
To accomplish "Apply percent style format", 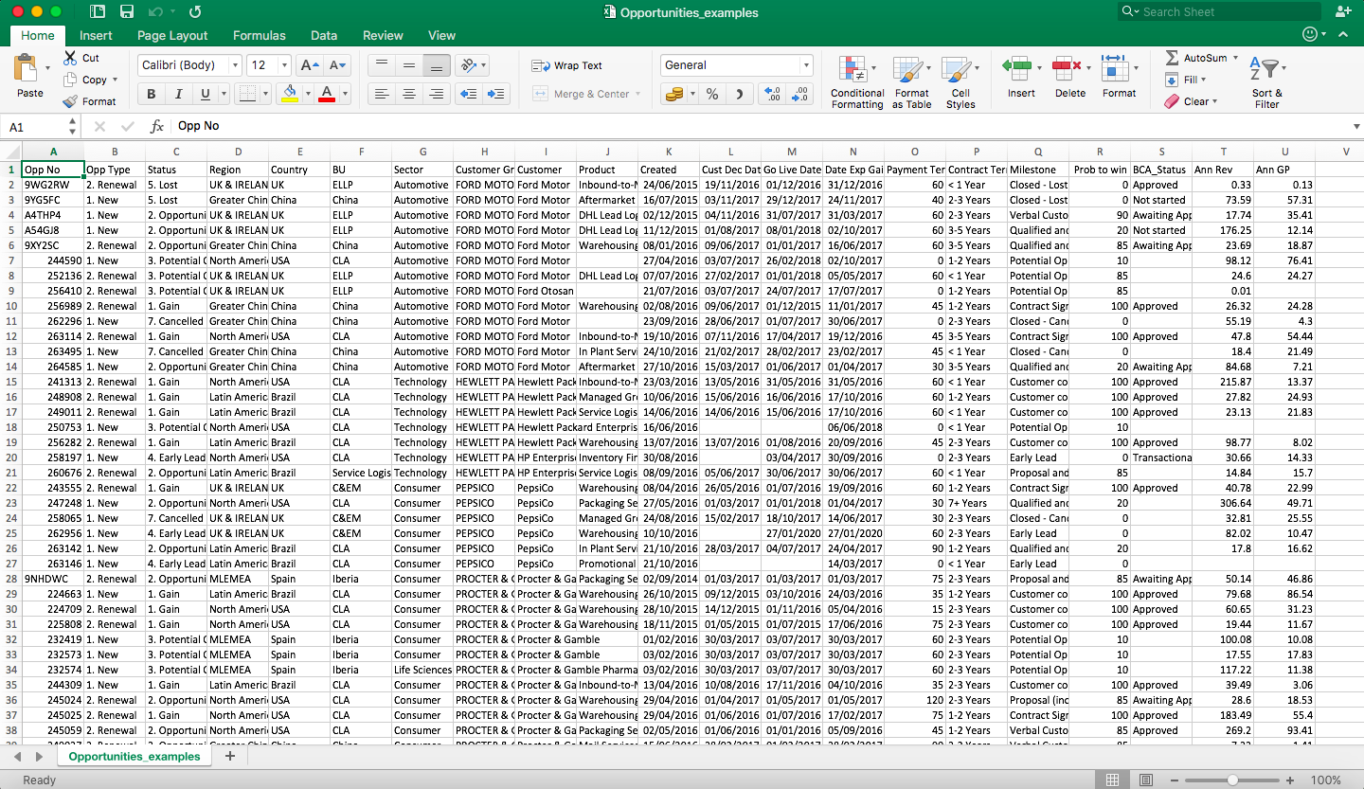I will tap(712, 94).
